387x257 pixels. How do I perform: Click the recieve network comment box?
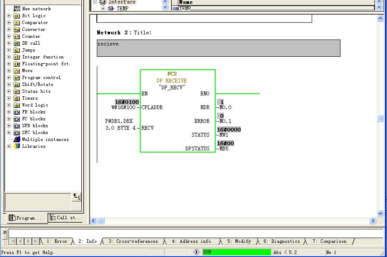pos(218,48)
